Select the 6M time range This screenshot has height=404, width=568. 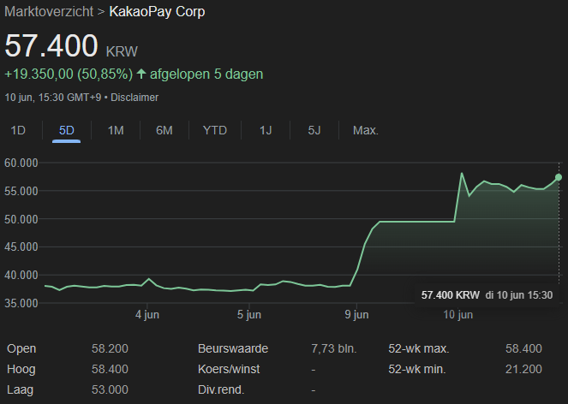164,130
